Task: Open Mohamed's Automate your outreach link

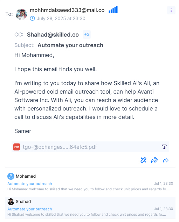Action: tap(30, 184)
